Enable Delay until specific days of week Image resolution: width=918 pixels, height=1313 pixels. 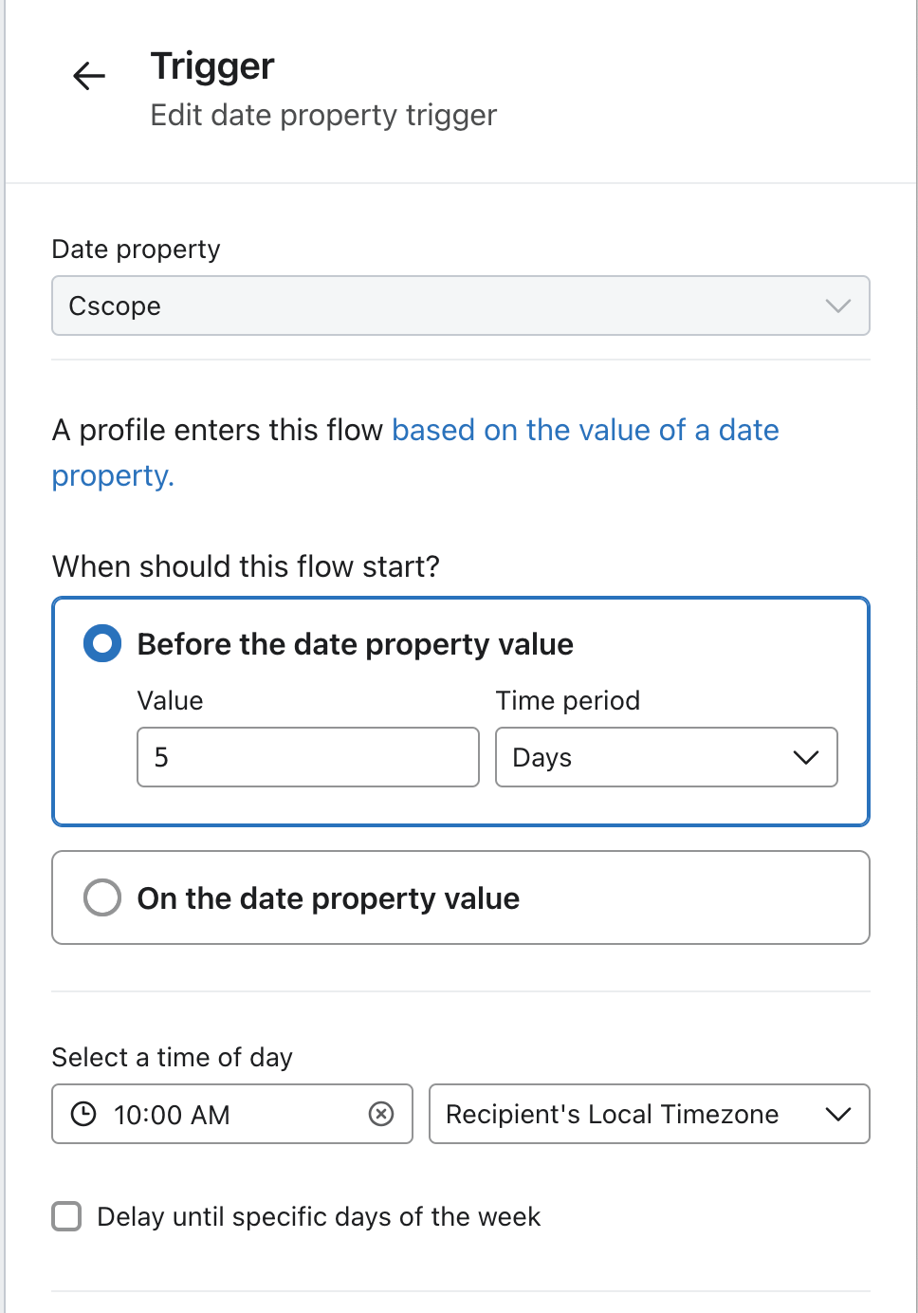[x=66, y=1216]
